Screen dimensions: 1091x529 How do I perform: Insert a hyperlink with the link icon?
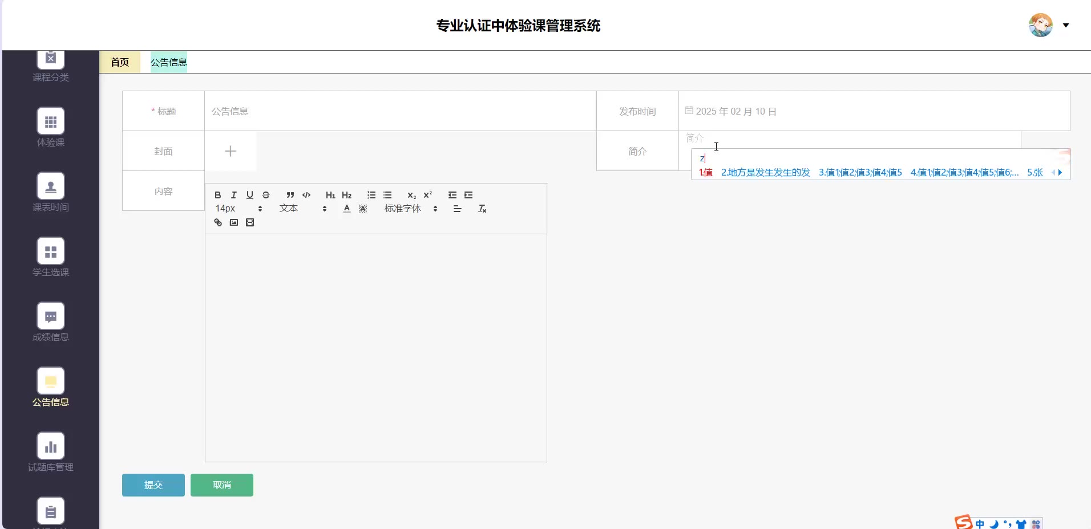218,222
